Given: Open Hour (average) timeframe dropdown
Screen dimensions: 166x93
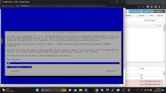Looking at the screenshot, I should coord(154,20).
